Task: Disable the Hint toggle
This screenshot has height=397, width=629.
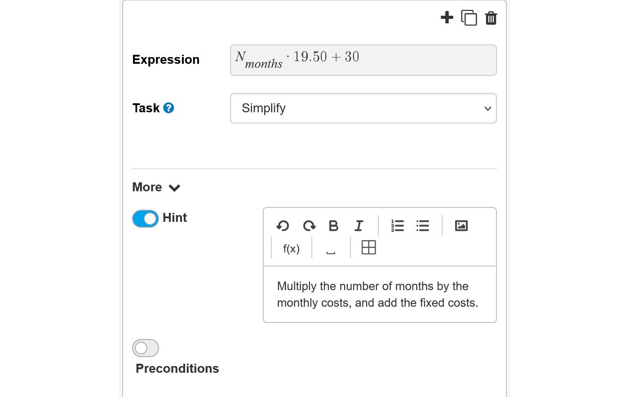Action: click(x=145, y=218)
